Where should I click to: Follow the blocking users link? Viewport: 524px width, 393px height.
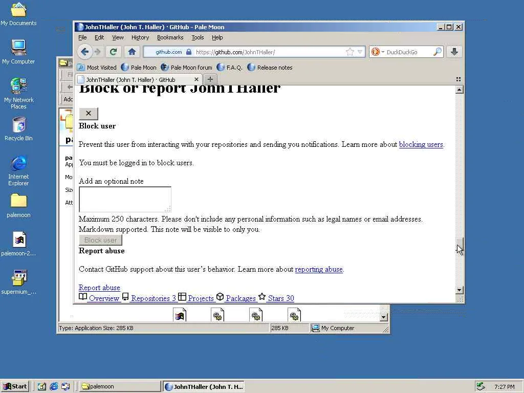point(421,144)
